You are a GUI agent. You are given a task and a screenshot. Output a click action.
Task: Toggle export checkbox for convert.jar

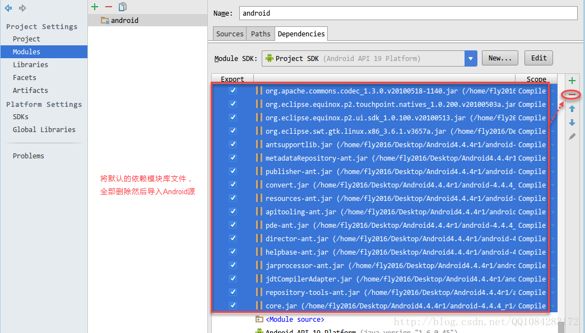tap(233, 184)
